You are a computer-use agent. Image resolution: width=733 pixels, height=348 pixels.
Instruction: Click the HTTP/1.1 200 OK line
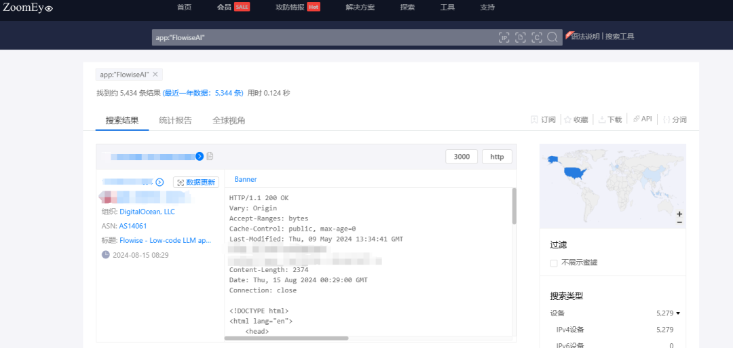pyautogui.click(x=259, y=198)
